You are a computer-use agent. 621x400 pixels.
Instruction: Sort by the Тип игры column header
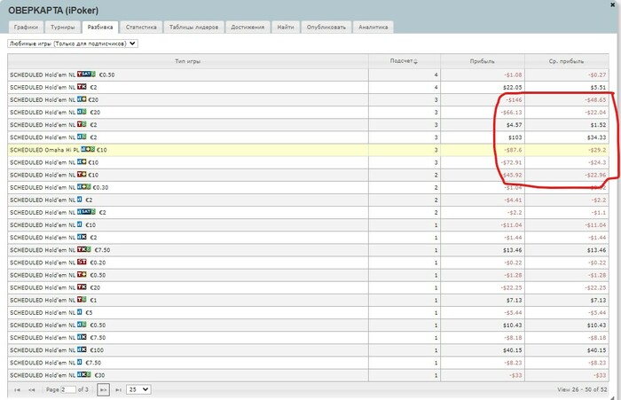click(188, 61)
